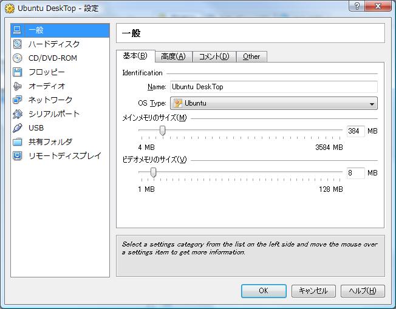Viewport: 396px width, 309px height.
Task: Switch to the コメント(D) tab
Action: click(x=214, y=56)
